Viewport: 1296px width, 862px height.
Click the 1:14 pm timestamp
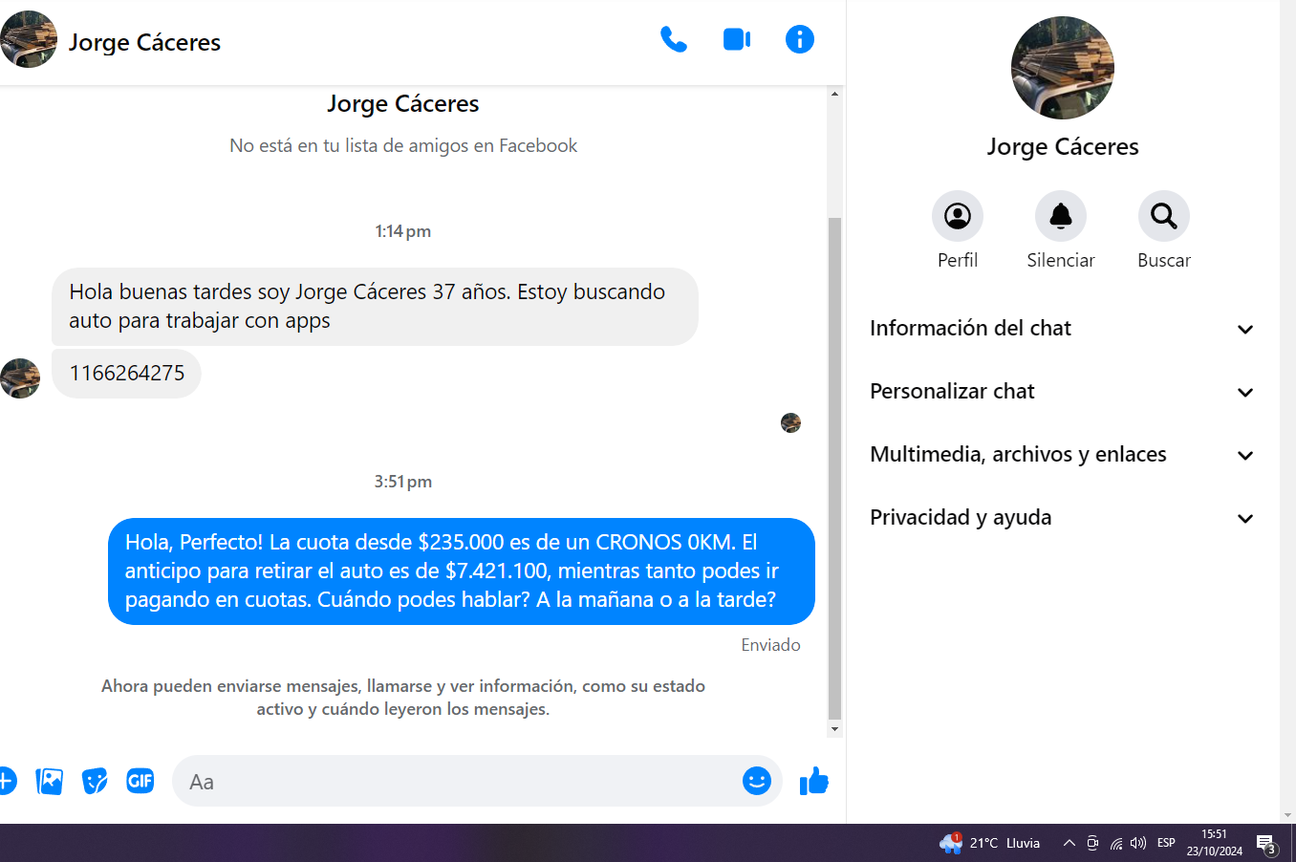click(x=402, y=231)
